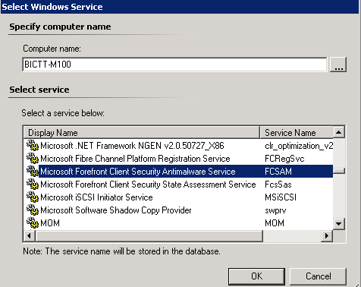Cancel the Select Windows Service dialog
Screen dimensions: 361x287
[x=318, y=276]
